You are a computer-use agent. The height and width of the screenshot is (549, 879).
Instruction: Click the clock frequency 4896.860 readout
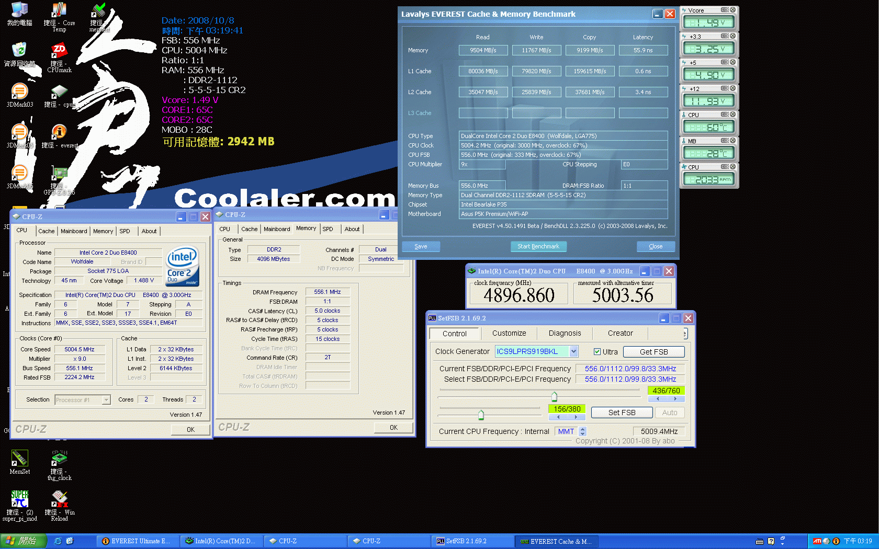519,295
